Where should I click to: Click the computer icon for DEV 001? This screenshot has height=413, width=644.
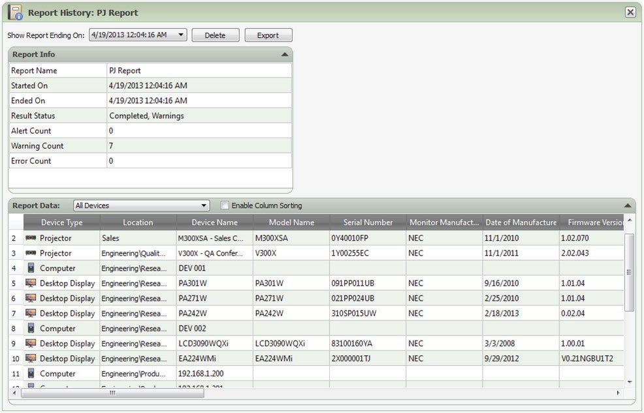coord(31,268)
